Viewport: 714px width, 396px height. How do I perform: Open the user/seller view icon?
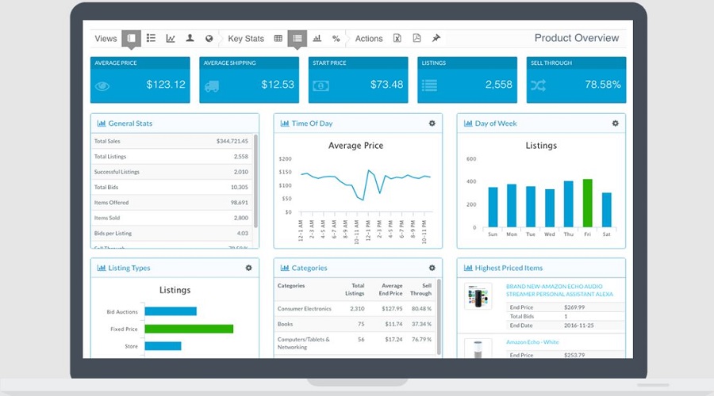point(190,38)
